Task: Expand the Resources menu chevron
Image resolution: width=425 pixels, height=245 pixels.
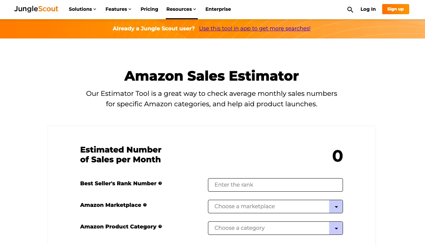Action: (x=195, y=9)
